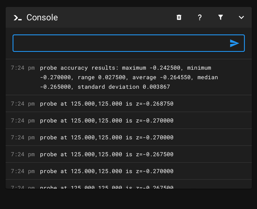Focus the console command input field
The width and height of the screenshot is (257, 209).
coord(129,43)
